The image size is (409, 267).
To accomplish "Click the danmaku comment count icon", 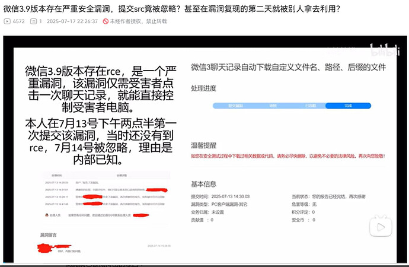I will tap(33, 21).
